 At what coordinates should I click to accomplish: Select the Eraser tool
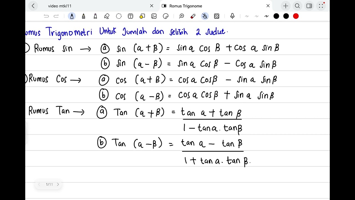(x=107, y=16)
